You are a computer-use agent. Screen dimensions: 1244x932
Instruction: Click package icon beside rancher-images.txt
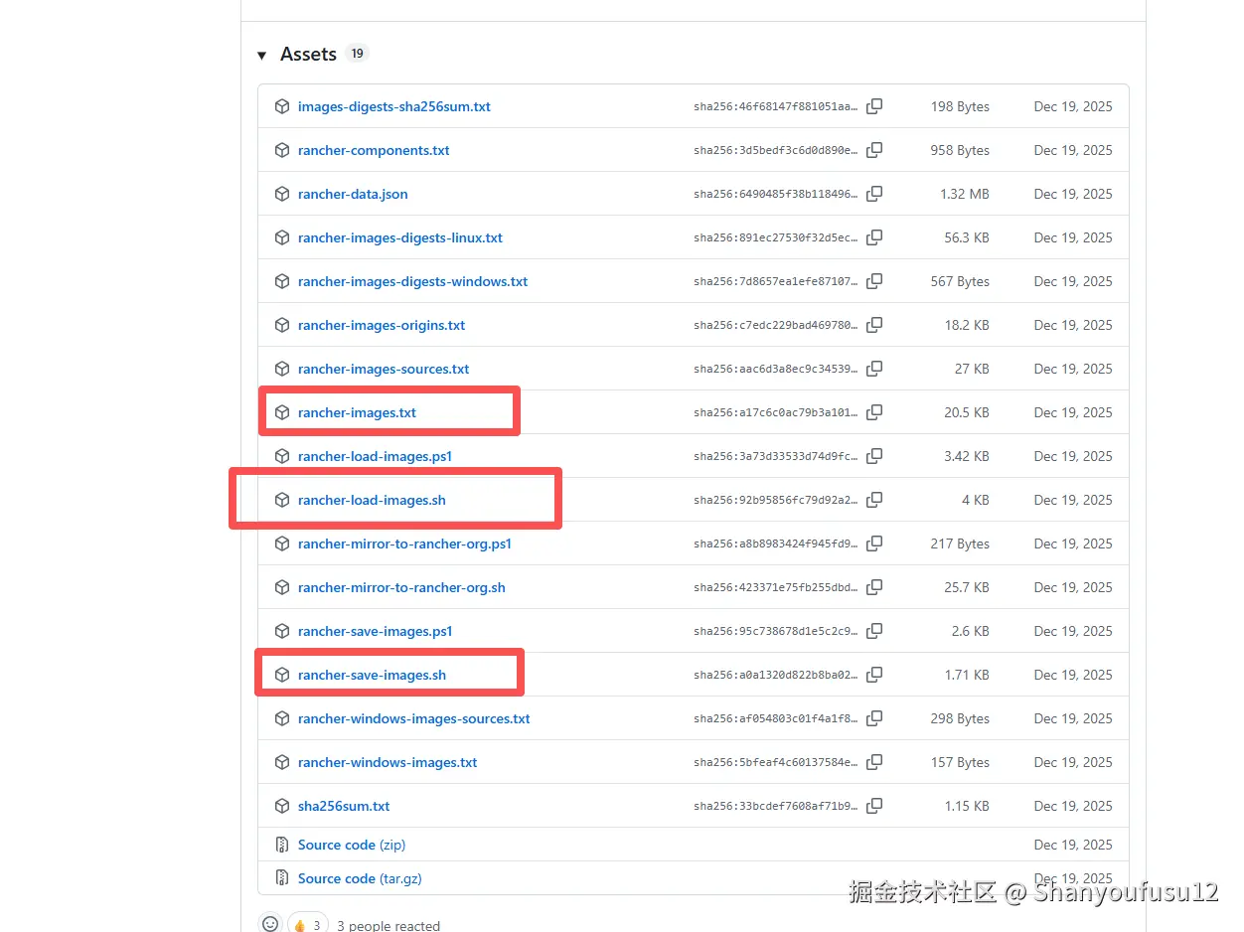[282, 412]
